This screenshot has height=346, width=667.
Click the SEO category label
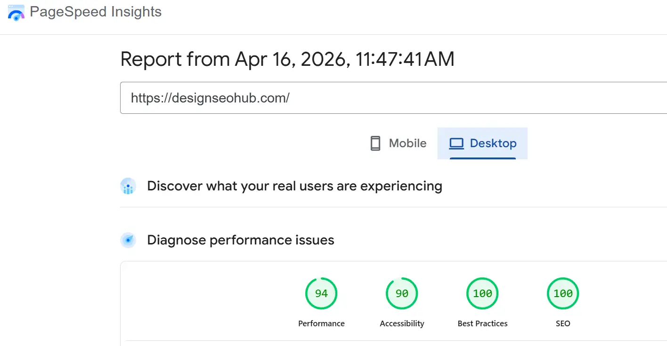[563, 323]
